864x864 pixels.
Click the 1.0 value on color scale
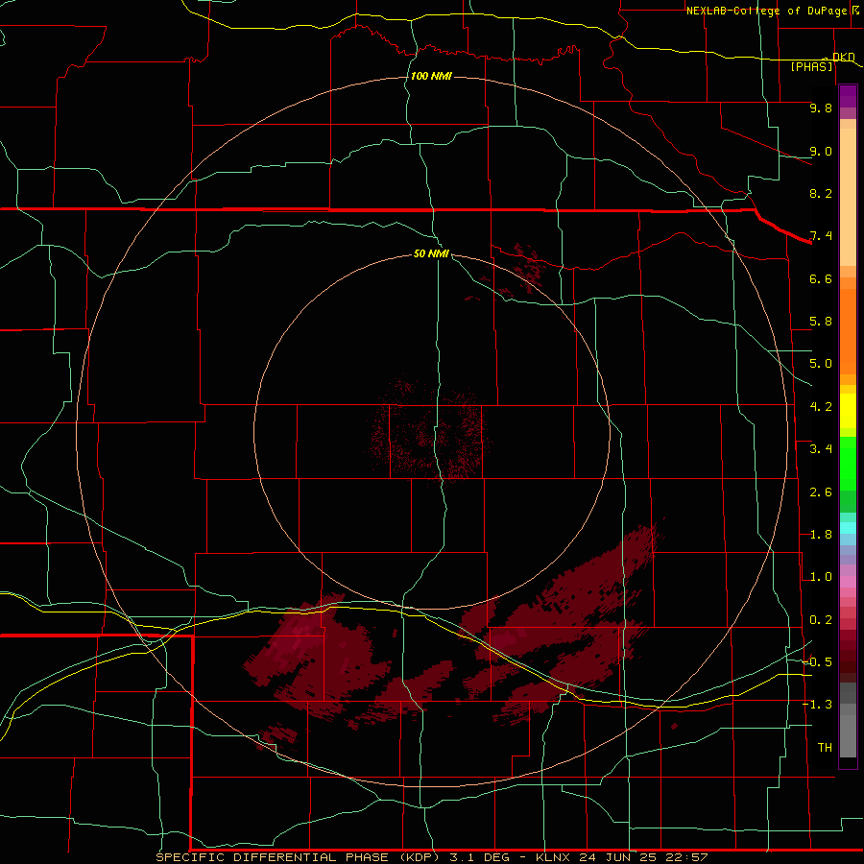point(821,577)
